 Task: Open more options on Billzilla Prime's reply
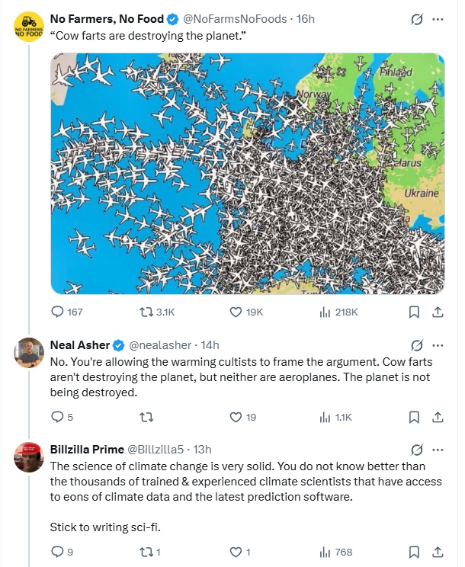click(438, 449)
